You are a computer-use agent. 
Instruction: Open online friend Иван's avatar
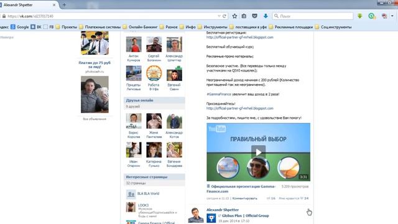click(x=134, y=150)
